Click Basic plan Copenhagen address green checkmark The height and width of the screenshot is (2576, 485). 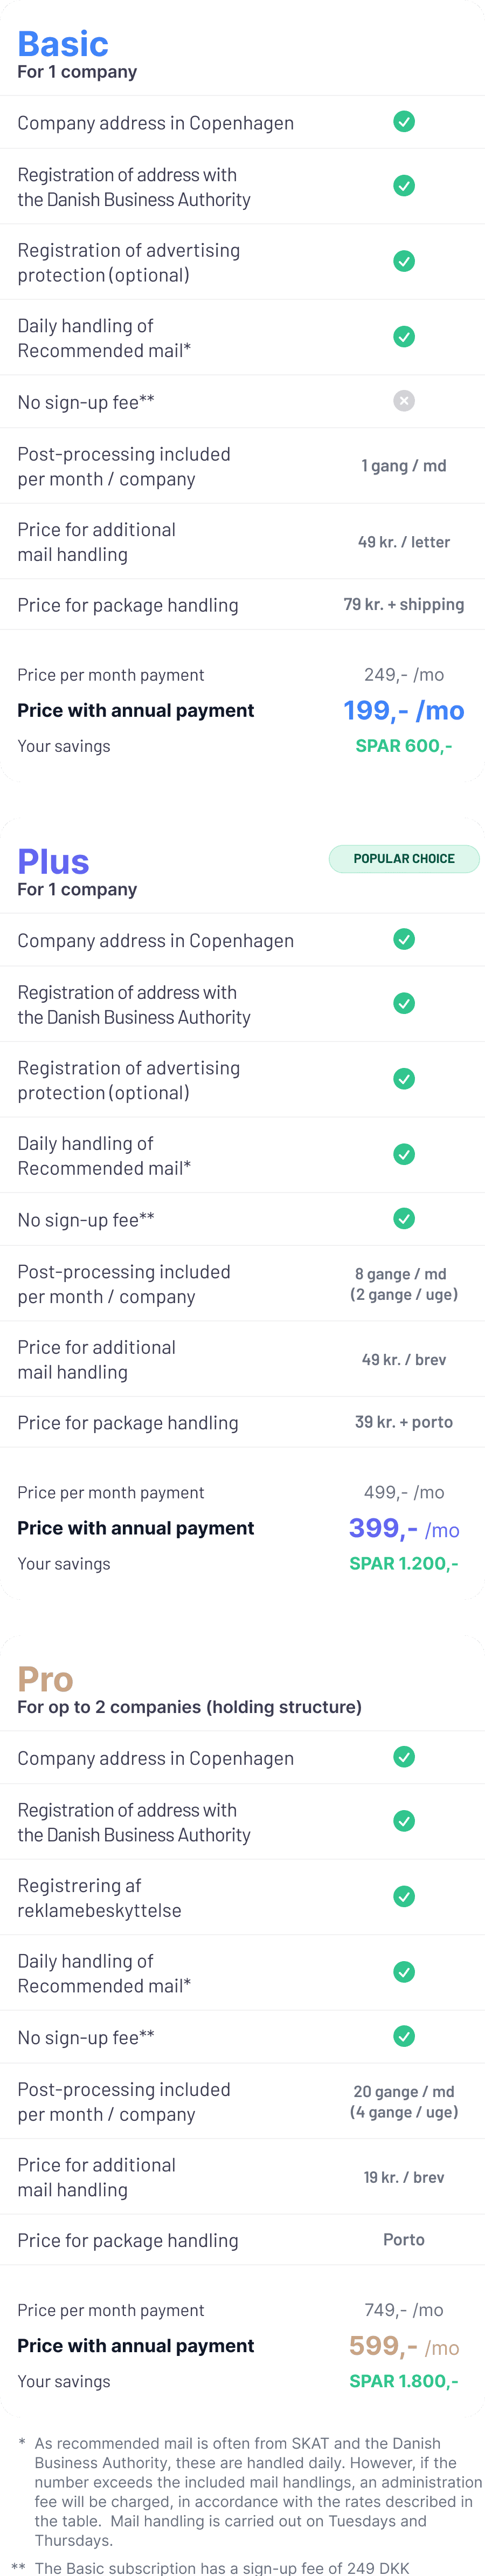click(404, 122)
